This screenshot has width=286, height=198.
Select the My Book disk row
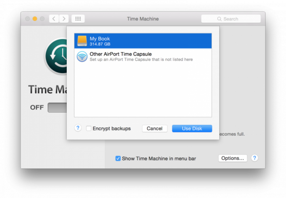click(143, 41)
